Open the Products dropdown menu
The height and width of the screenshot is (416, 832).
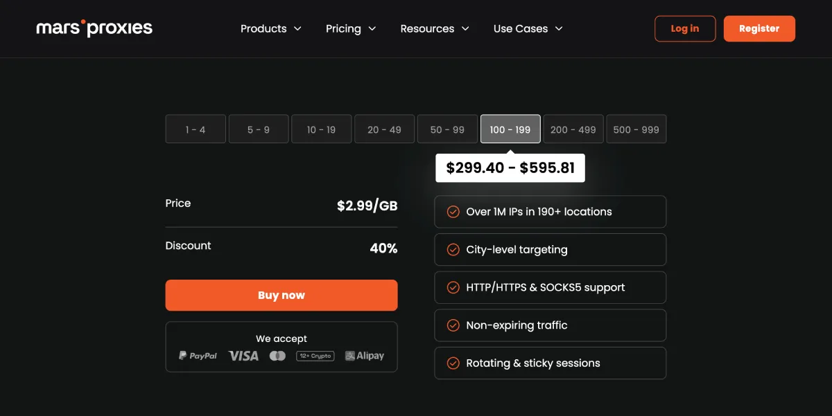(271, 28)
